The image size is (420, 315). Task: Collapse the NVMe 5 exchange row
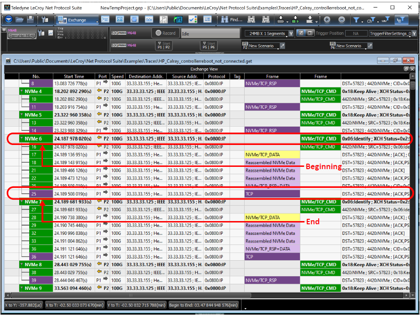pos(22,115)
